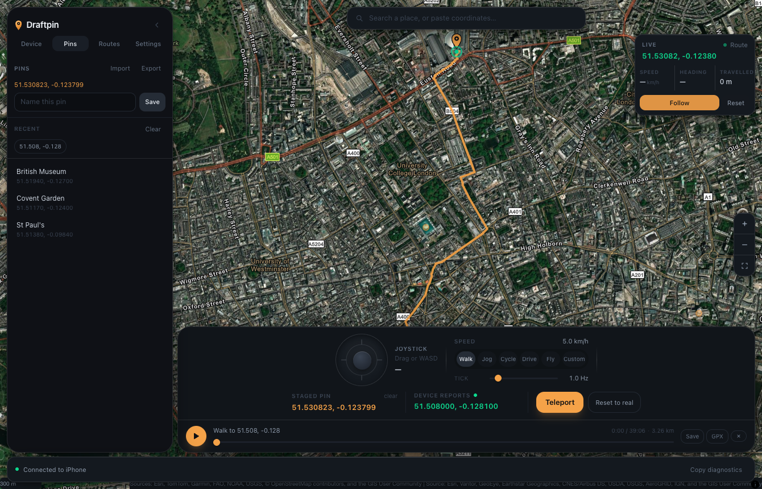
Task: Click the staged pin value in bottom panel
Action: click(334, 408)
